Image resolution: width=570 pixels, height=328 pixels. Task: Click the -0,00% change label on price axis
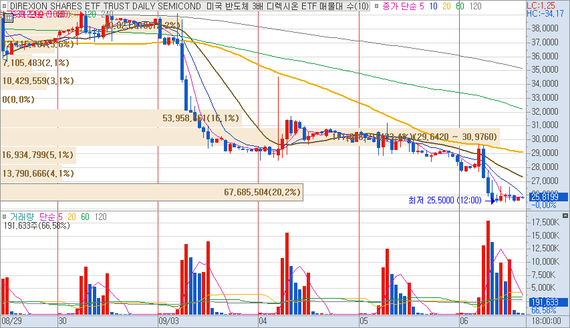[544, 205]
